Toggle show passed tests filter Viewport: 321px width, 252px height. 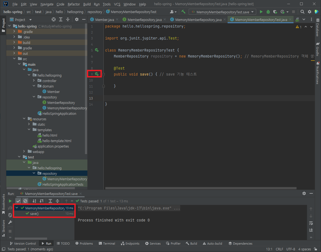pos(18,201)
